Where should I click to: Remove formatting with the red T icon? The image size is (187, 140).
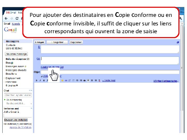99,80
